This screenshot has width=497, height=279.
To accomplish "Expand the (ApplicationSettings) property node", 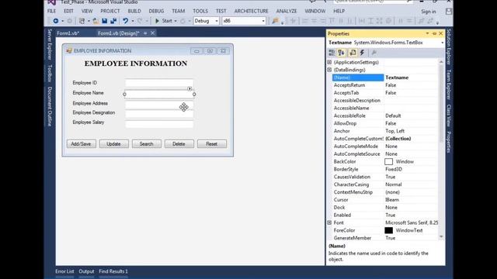I will coord(329,62).
